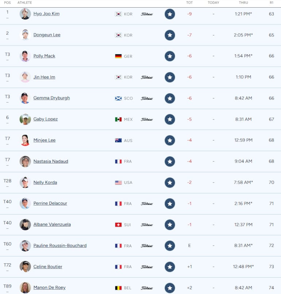Click the favorite star beside Gaby Lopez

click(x=170, y=120)
